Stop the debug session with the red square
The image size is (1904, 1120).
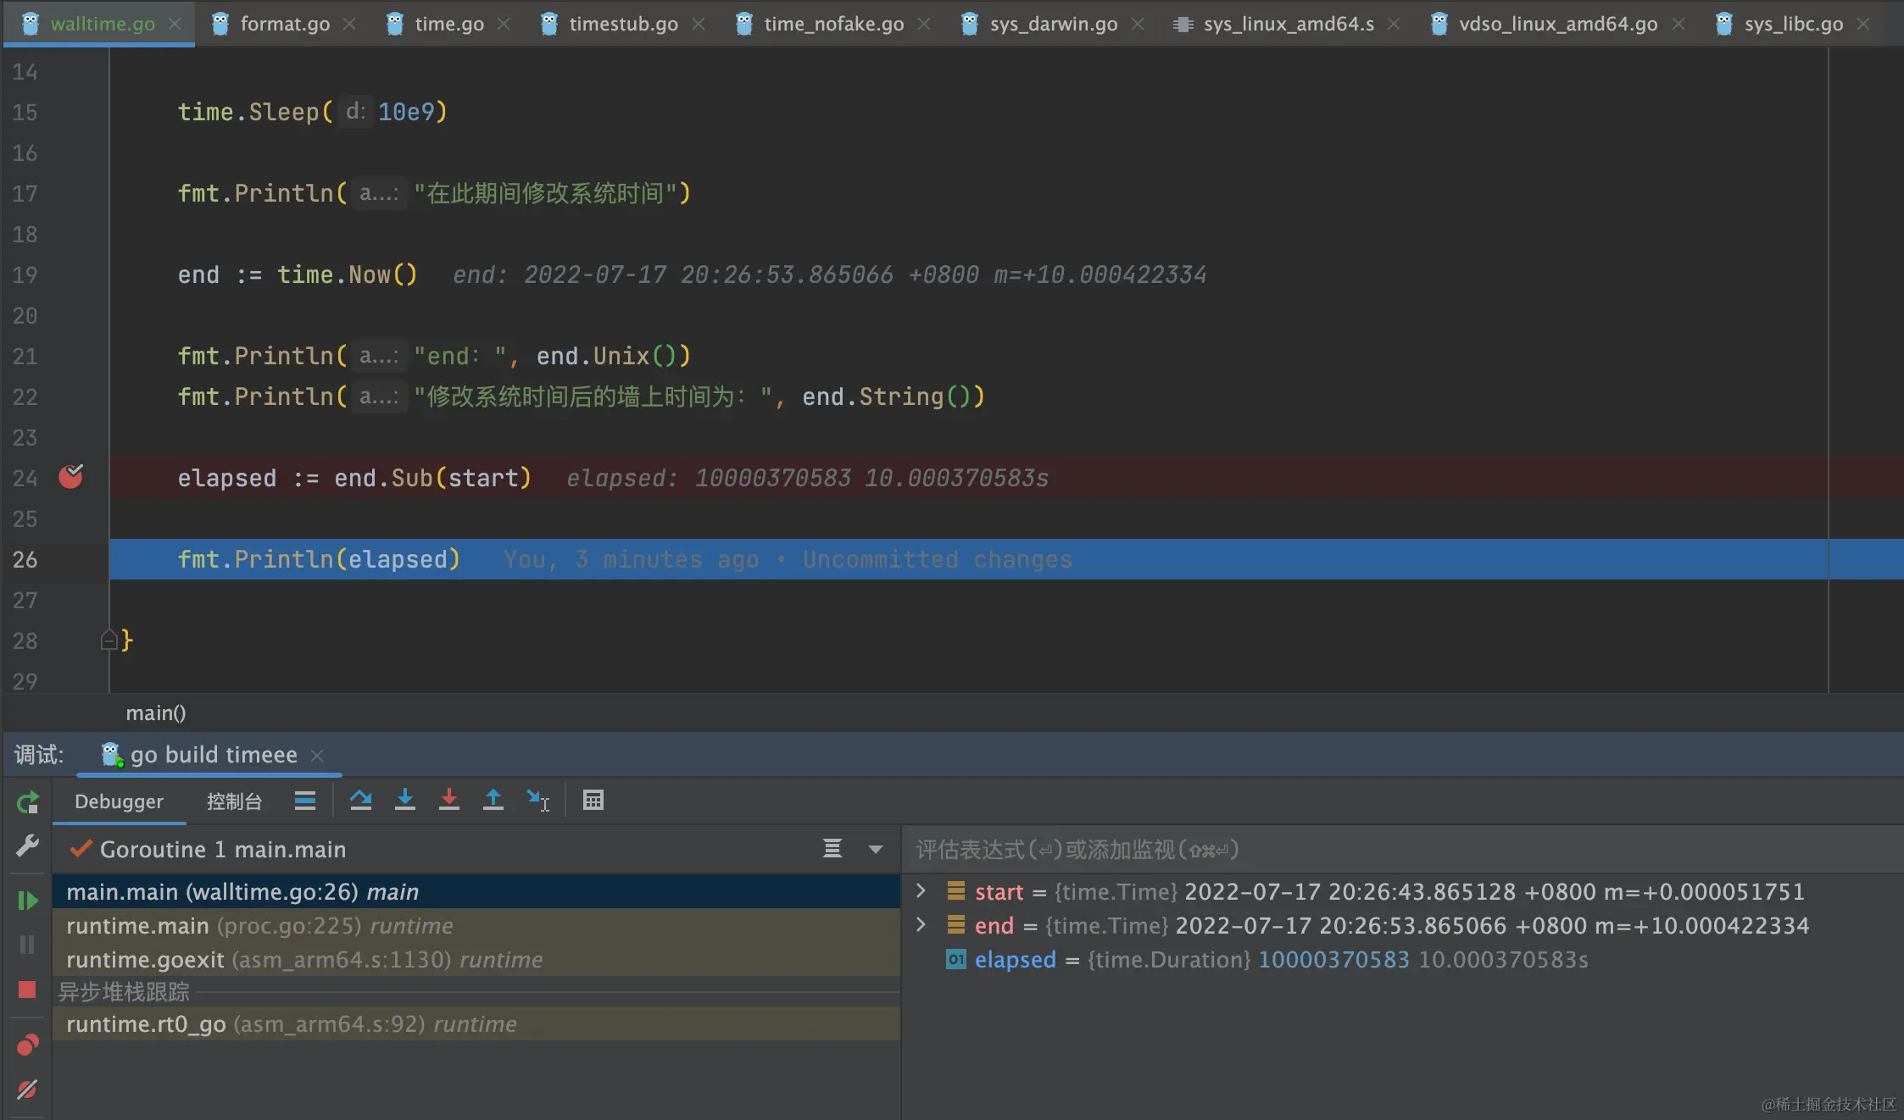(x=27, y=990)
